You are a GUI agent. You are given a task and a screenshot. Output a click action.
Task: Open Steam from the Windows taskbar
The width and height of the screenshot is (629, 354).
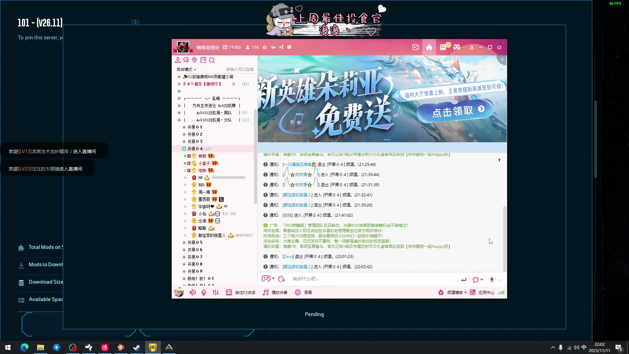(x=137, y=347)
